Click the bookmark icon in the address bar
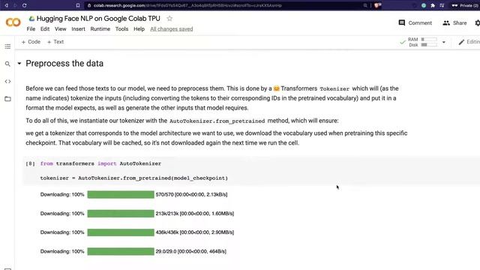 [78, 5]
